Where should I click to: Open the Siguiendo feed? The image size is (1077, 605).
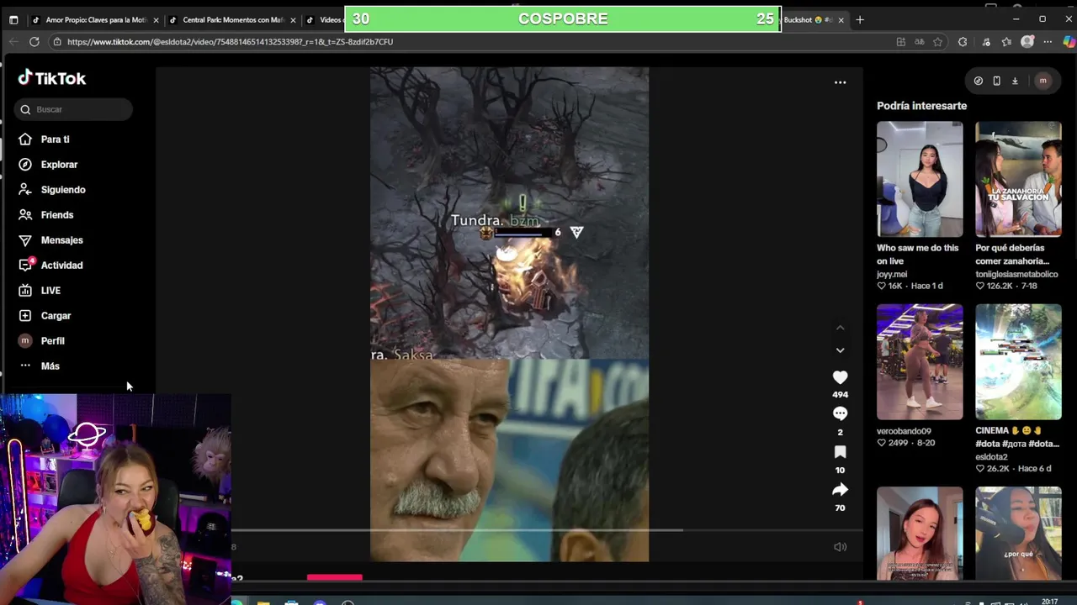63,190
